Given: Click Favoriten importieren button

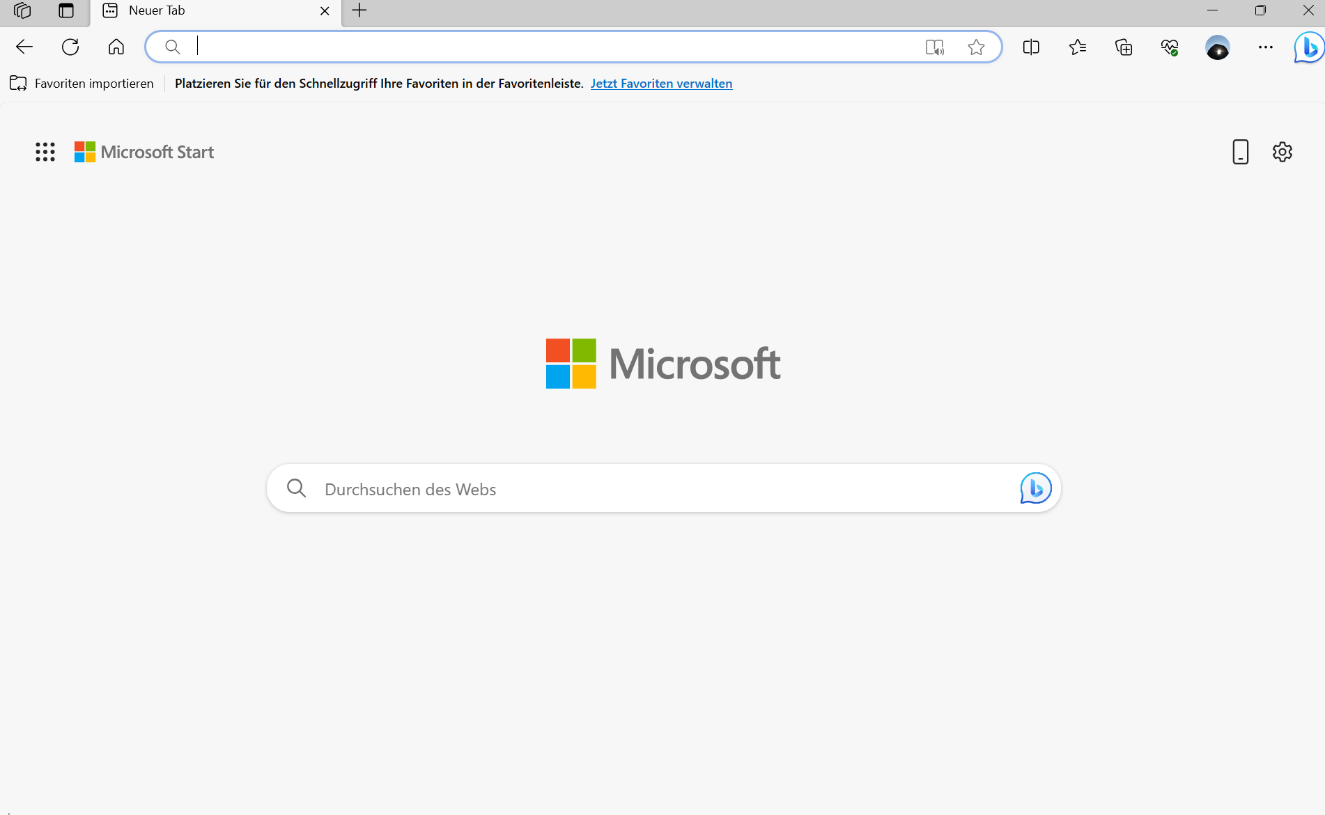Looking at the screenshot, I should 82,84.
